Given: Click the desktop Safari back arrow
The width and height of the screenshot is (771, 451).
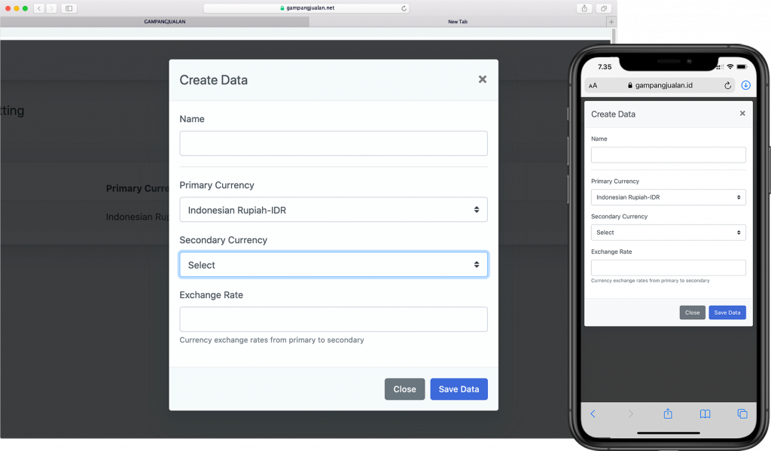Looking at the screenshot, I should pyautogui.click(x=38, y=8).
